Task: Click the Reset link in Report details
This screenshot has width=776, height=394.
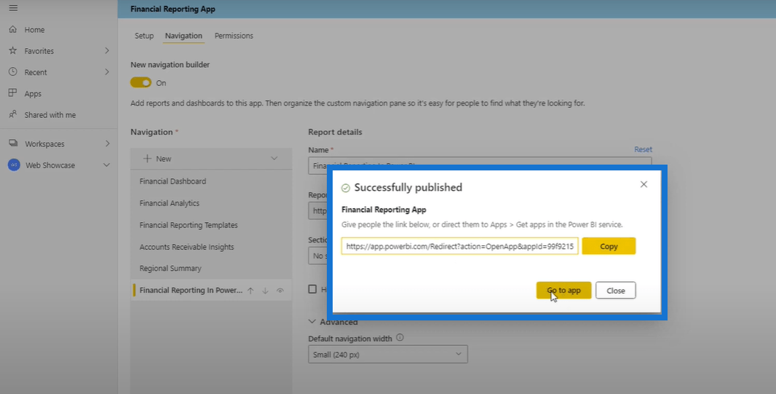Action: (643, 149)
